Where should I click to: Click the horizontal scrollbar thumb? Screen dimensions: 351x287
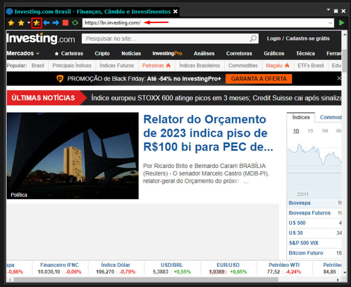point(146,280)
